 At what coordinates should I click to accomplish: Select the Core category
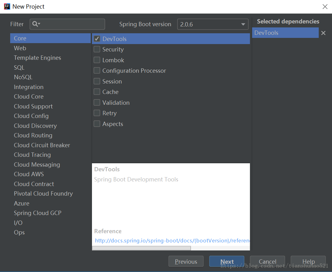pos(50,38)
